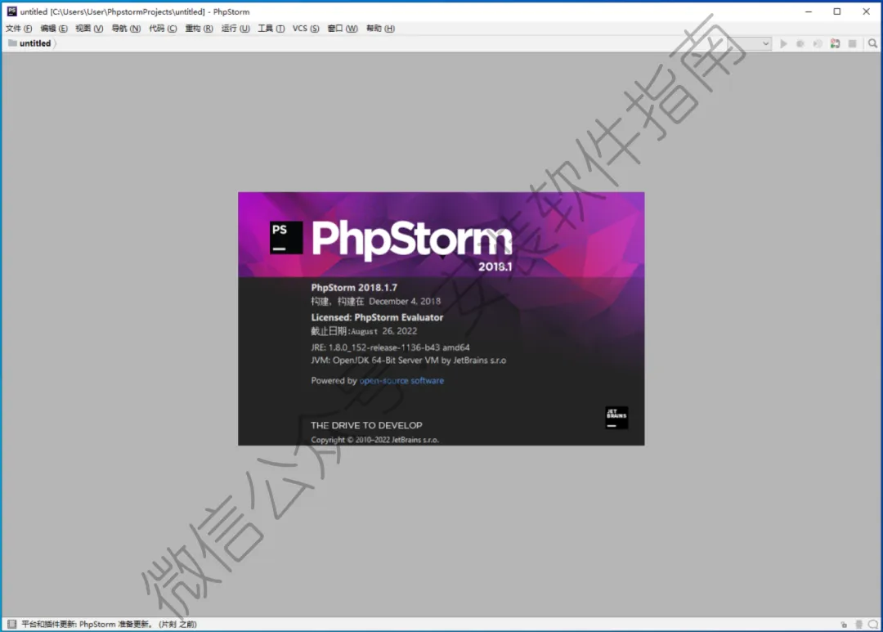Click the PhpStorm 2018.1.7 version text
The image size is (883, 632).
(354, 287)
